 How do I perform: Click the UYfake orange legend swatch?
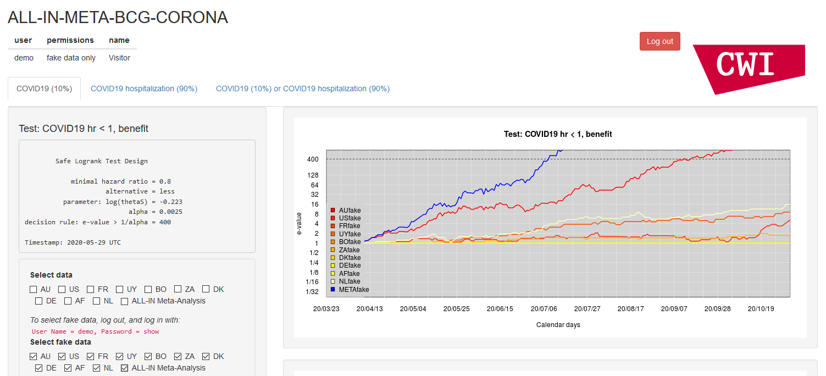pyautogui.click(x=333, y=234)
